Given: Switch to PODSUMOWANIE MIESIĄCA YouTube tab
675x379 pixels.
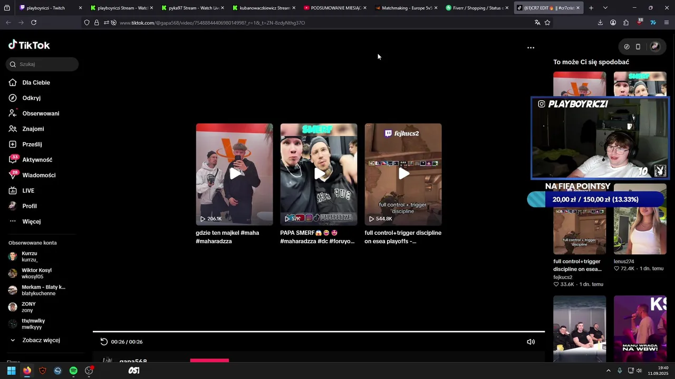Looking at the screenshot, I should coord(334,8).
